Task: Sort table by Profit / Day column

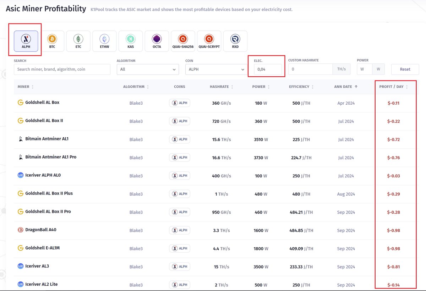Action: click(x=394, y=87)
